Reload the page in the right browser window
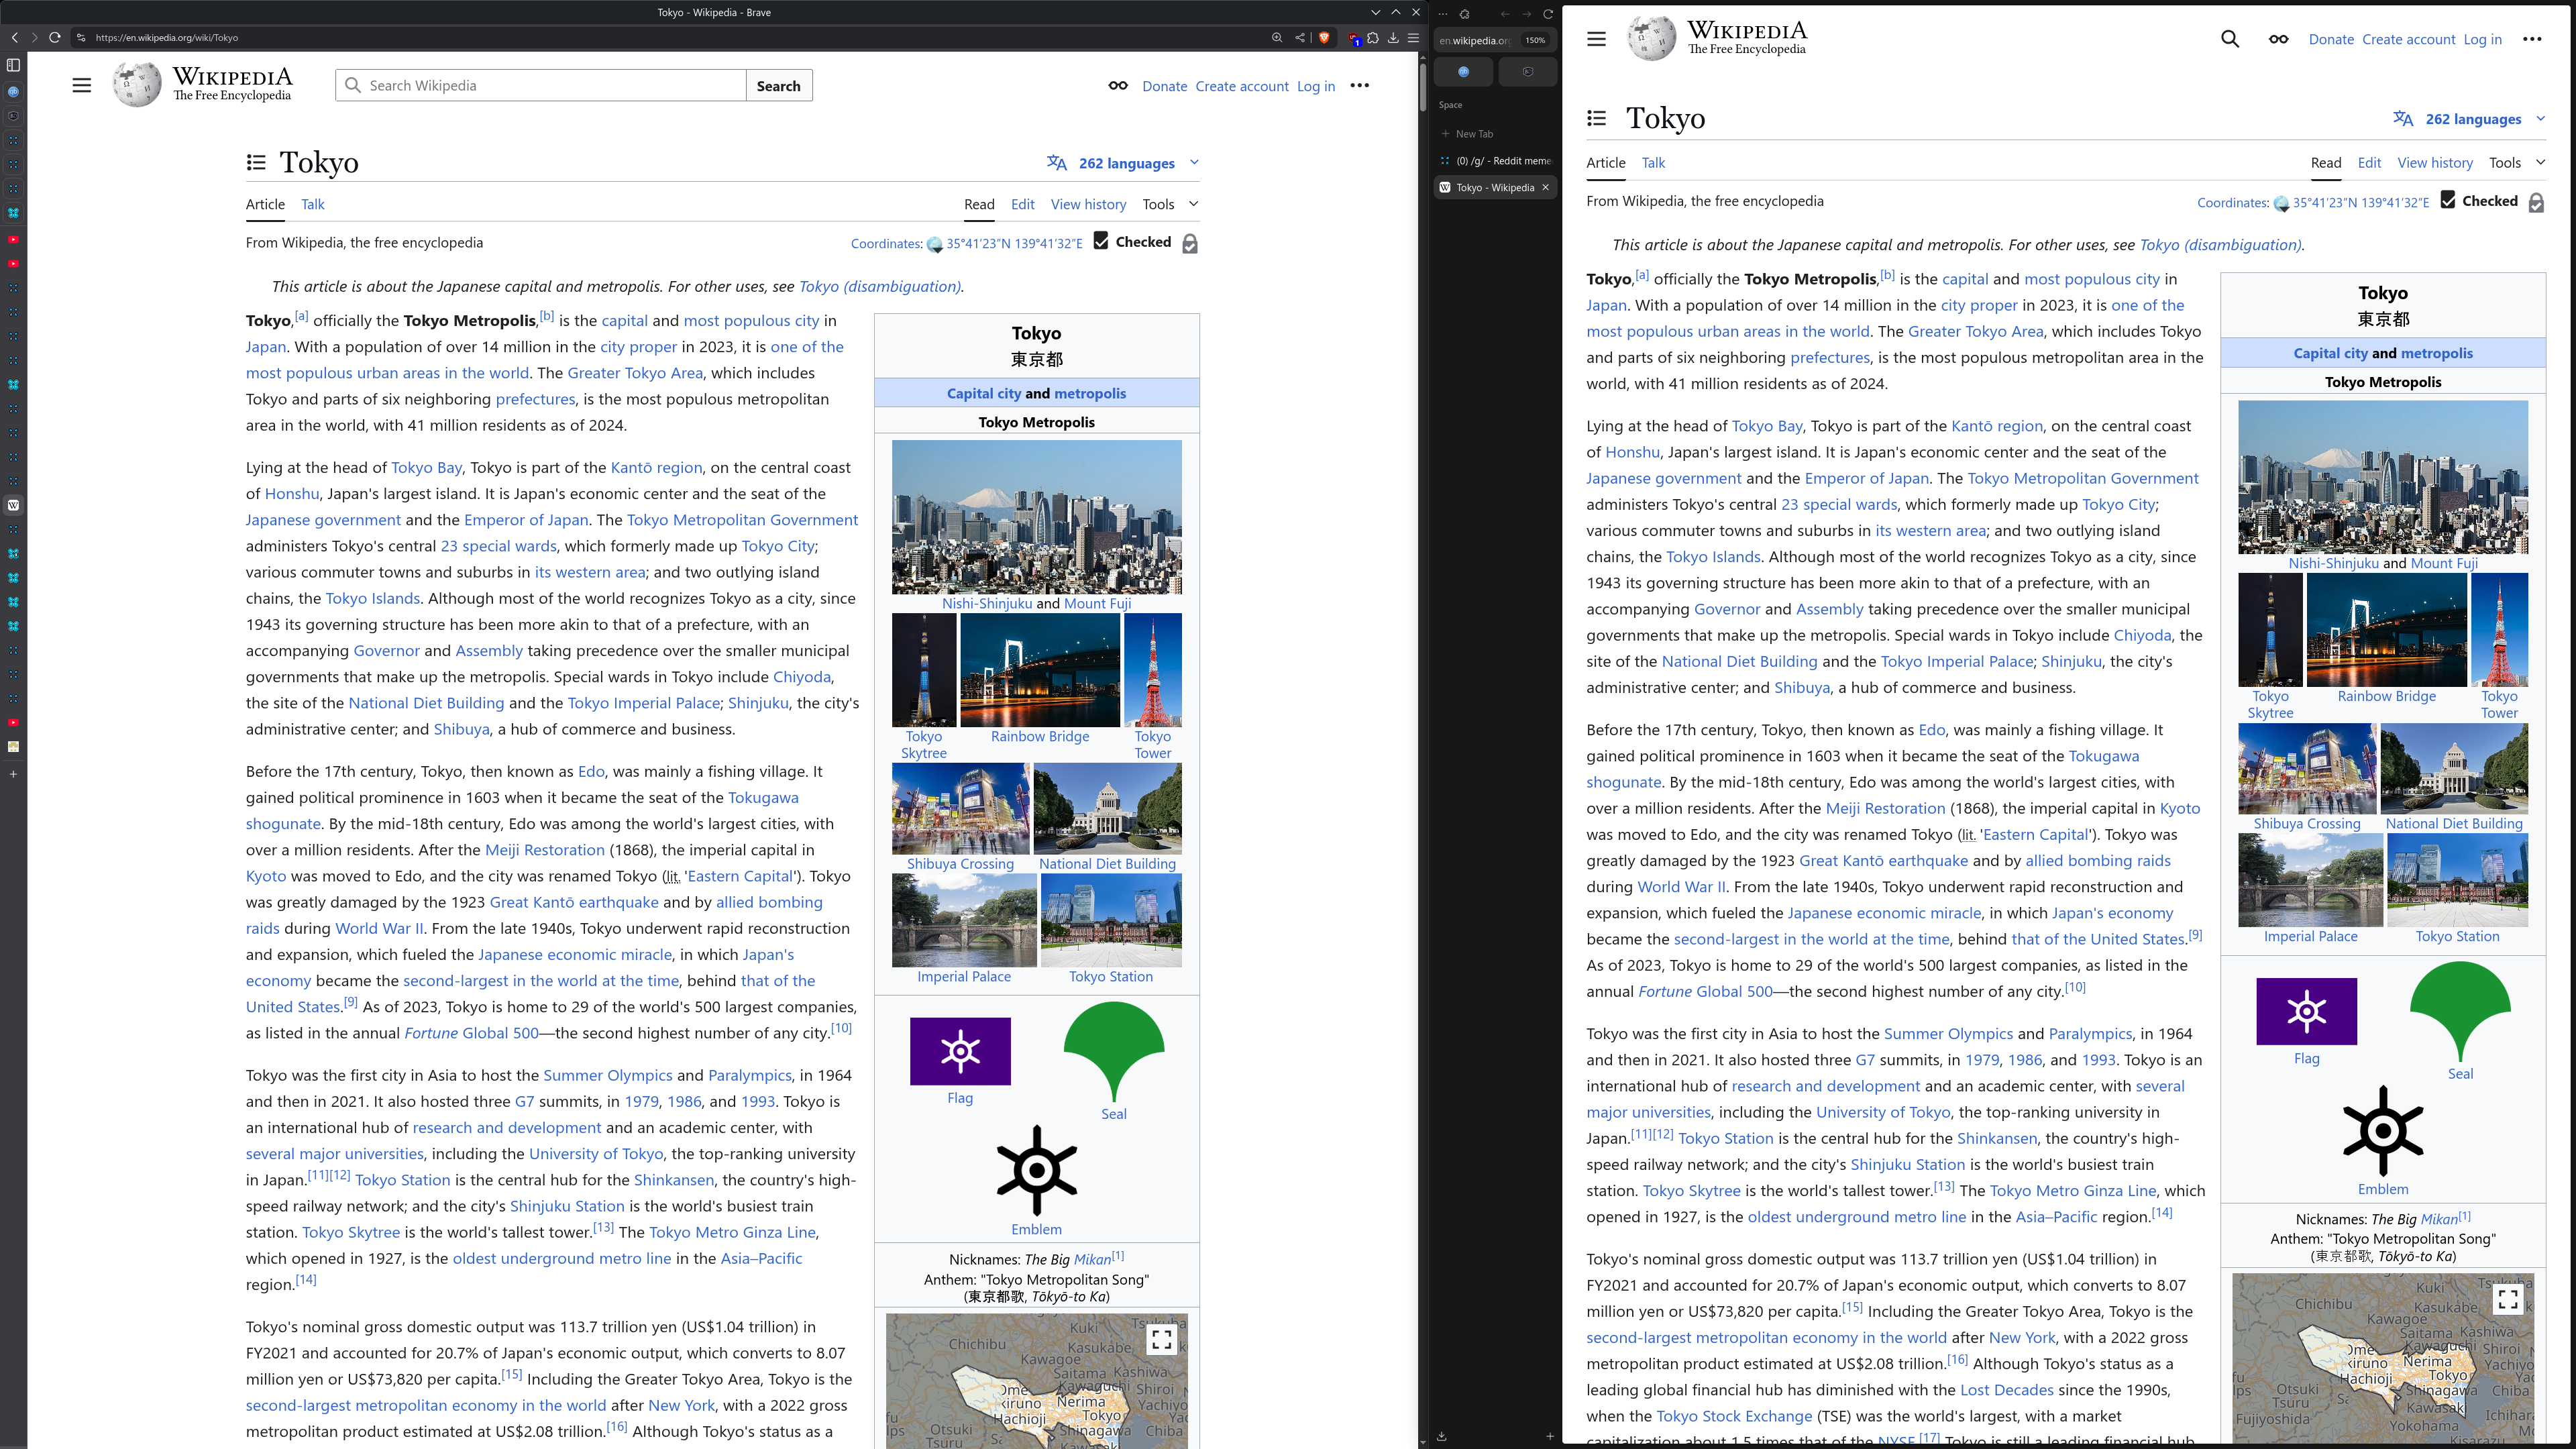The height and width of the screenshot is (1449, 2576). click(1548, 14)
